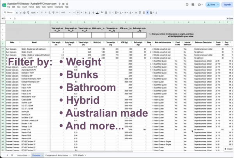Click the Redo icon in the toolbar
Image resolution: width=234 pixels, height=158 pixels.
click(x=21, y=13)
